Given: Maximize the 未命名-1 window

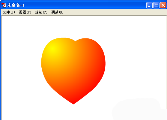Looking at the screenshot, I should [156, 5].
